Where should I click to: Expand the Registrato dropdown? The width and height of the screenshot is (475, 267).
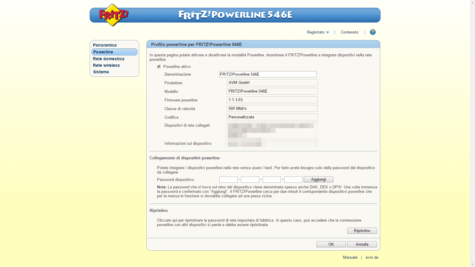click(x=318, y=32)
